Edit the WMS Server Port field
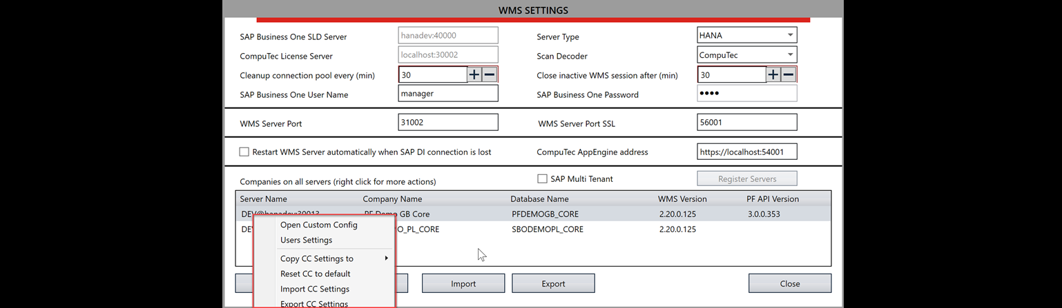The image size is (1062, 308). point(448,122)
